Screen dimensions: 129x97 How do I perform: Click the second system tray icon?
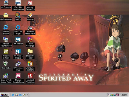coord(112,95)
